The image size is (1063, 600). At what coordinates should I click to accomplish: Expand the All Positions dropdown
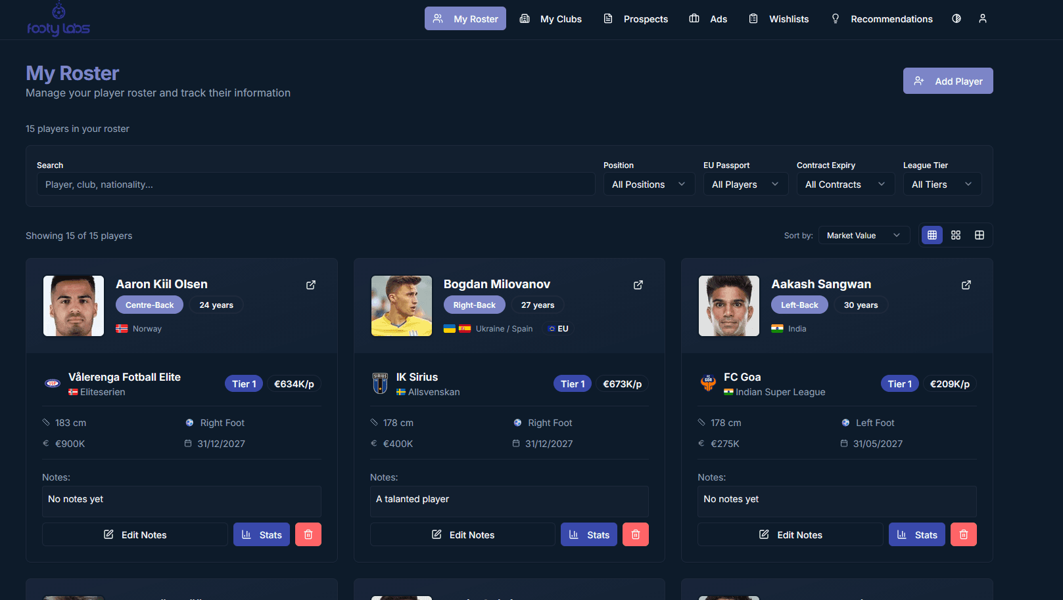coord(648,184)
